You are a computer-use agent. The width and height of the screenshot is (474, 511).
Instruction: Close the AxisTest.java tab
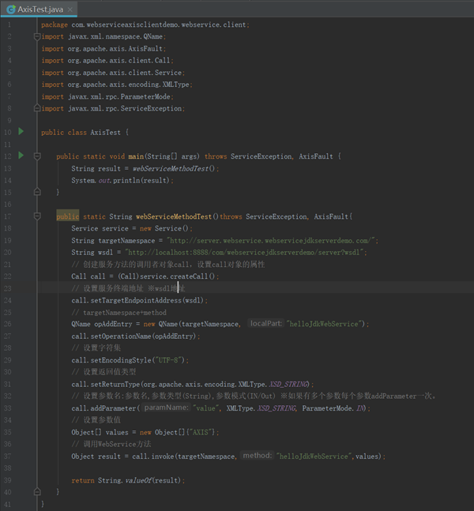point(70,9)
